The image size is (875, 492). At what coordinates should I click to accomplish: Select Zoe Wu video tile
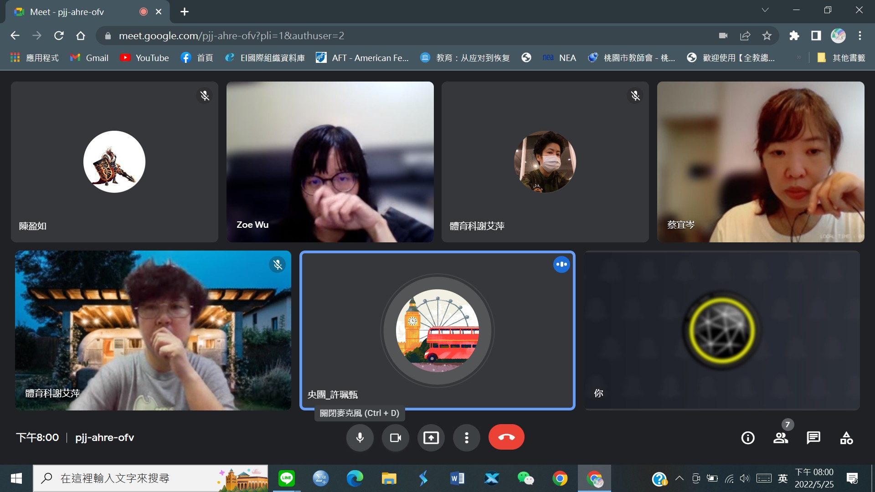click(x=330, y=162)
